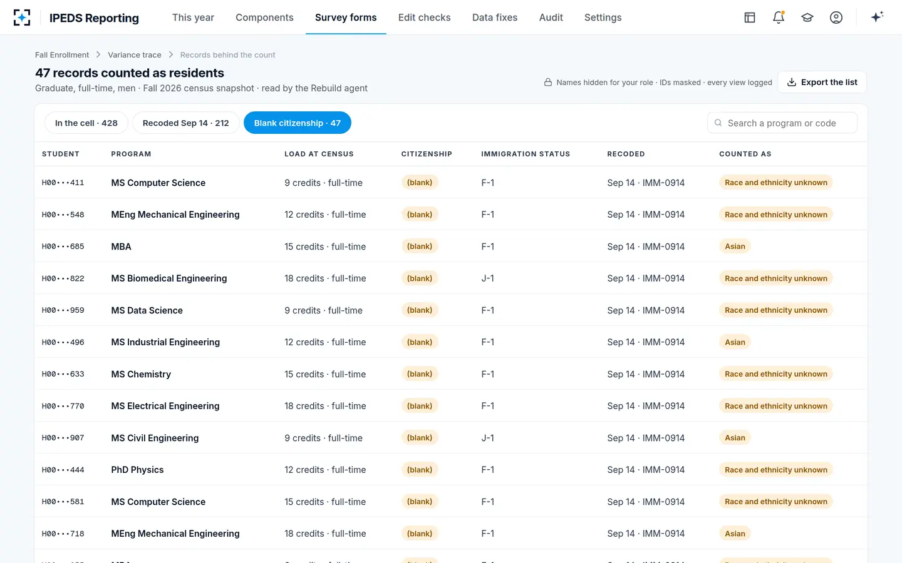902x563 pixels.
Task: Open the Data fixes tab
Action: point(495,18)
